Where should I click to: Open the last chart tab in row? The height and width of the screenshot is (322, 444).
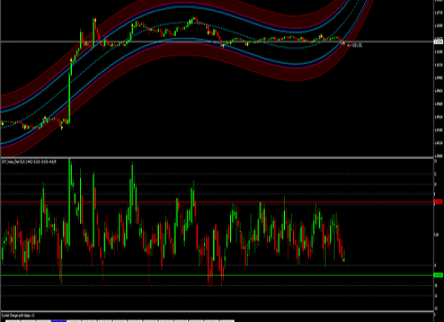tap(227, 320)
